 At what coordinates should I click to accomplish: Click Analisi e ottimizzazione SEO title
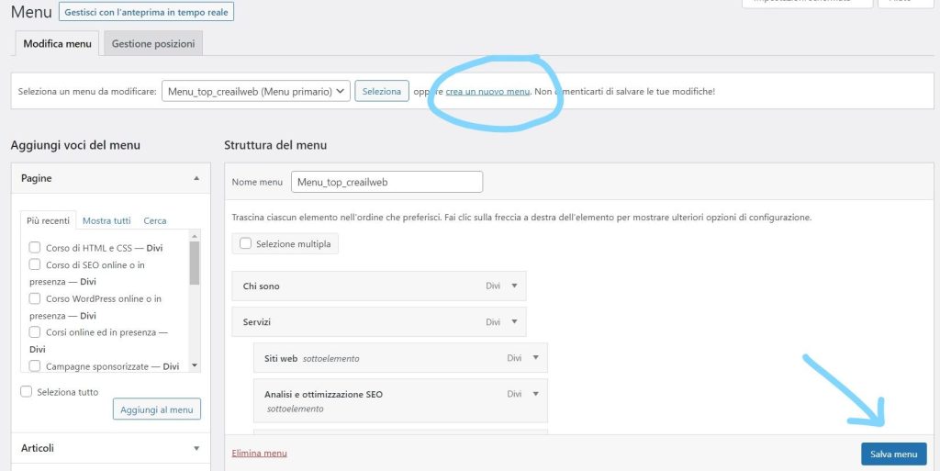click(324, 394)
